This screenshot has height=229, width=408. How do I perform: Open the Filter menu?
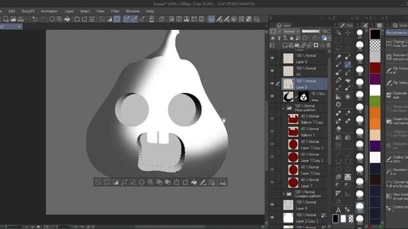(x=115, y=11)
